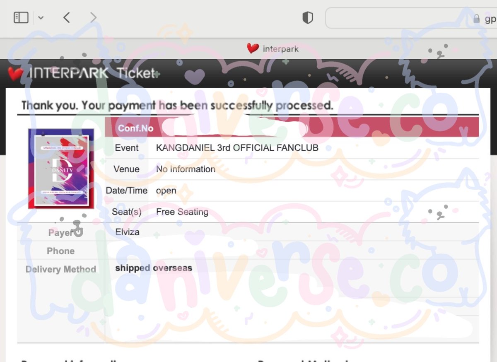The width and height of the screenshot is (497, 362).
Task: Go back with the back arrow
Action: [66, 17]
